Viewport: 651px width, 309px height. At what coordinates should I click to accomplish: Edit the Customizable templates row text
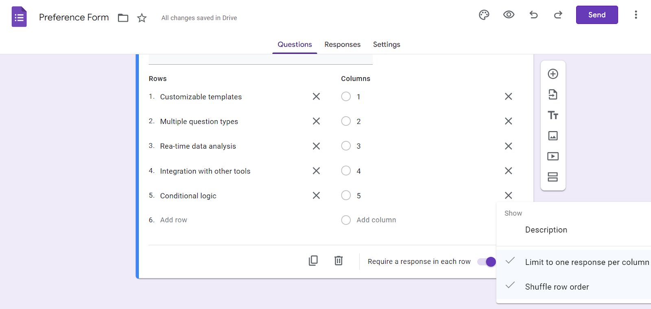point(201,97)
